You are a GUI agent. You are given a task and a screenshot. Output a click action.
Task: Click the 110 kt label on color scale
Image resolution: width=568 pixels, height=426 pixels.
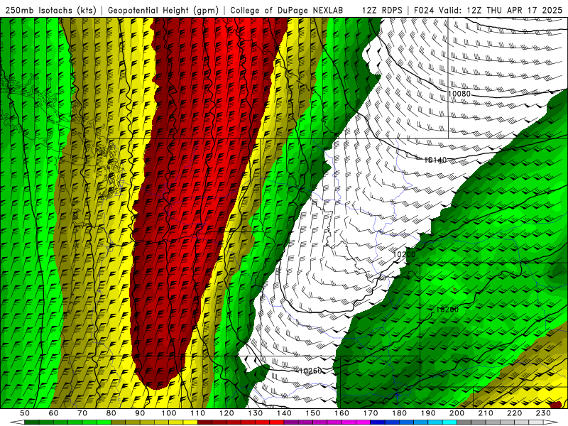(198, 413)
